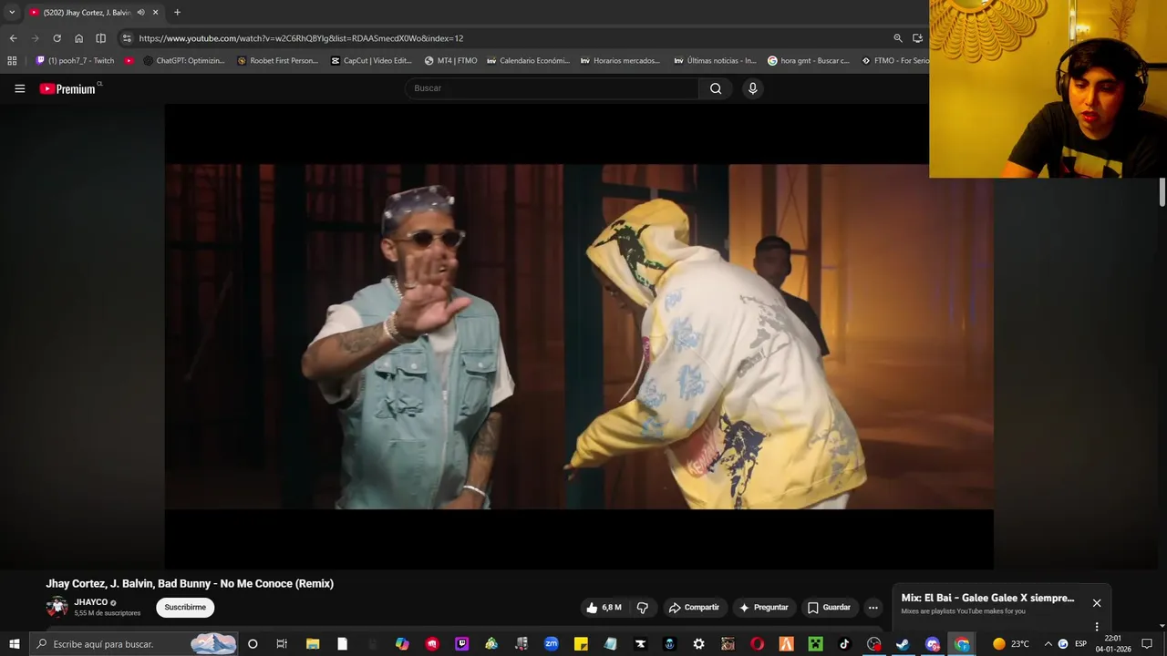The height and width of the screenshot is (656, 1167).
Task: Open weather widget showing 23°C
Action: pos(1011,644)
